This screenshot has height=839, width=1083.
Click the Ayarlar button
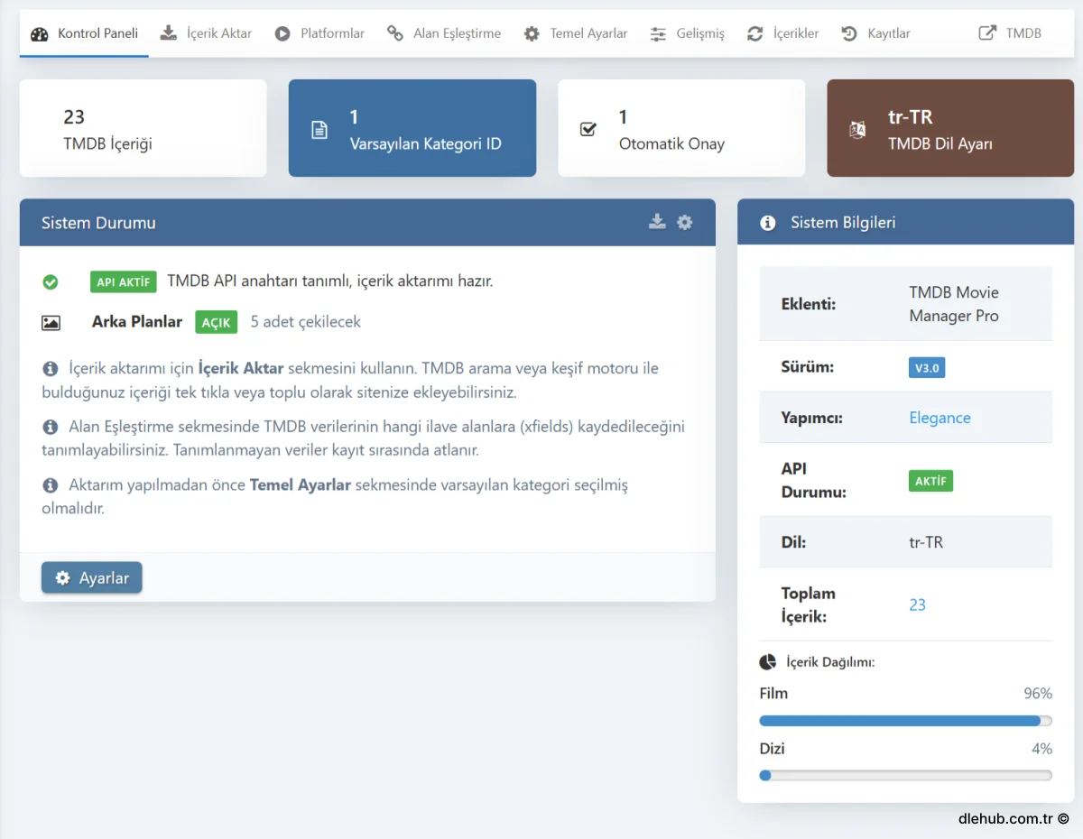92,578
